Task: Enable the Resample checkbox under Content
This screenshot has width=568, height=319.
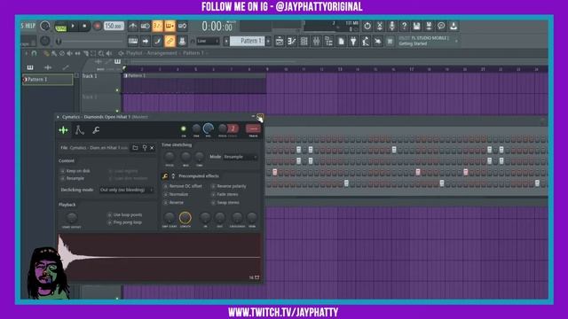Action: [x=62, y=178]
